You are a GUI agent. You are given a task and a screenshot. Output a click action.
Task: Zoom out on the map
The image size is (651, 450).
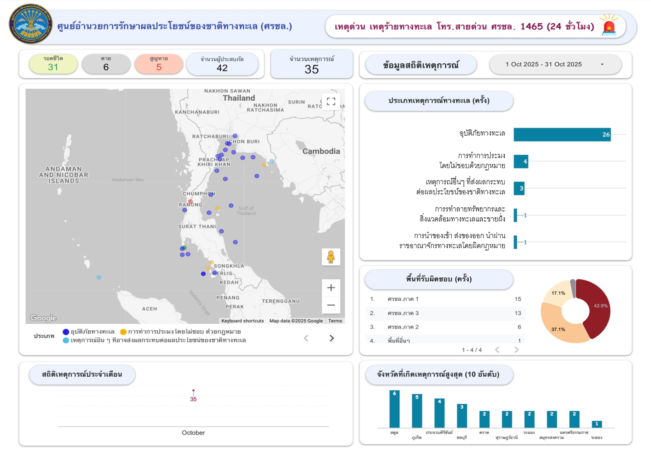331,305
